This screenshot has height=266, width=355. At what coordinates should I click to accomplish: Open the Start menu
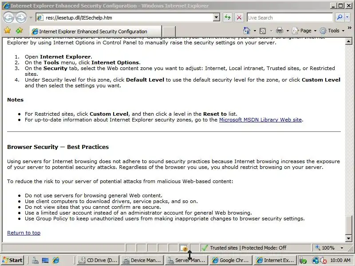click(x=13, y=260)
